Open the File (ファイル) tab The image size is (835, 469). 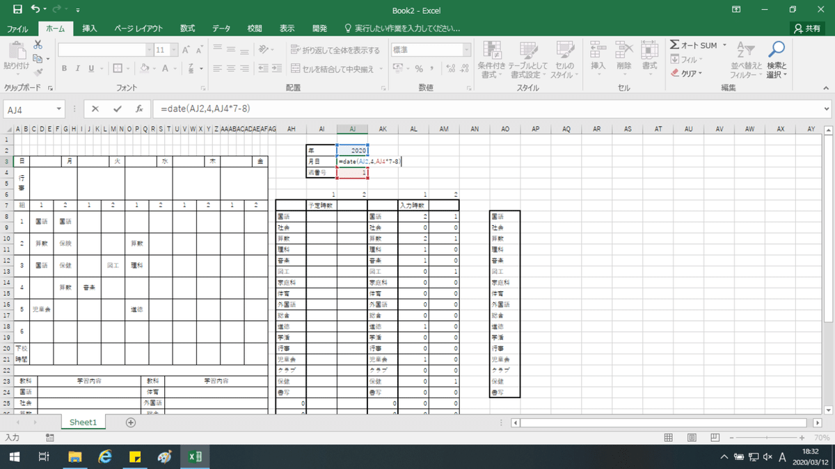[x=17, y=28]
